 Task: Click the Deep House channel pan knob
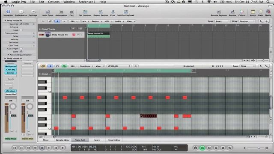pyautogui.click(x=13, y=107)
